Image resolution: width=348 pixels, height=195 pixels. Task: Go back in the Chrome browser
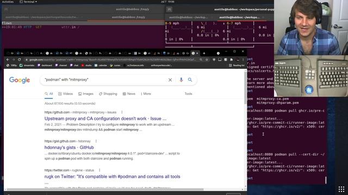tap(8, 60)
